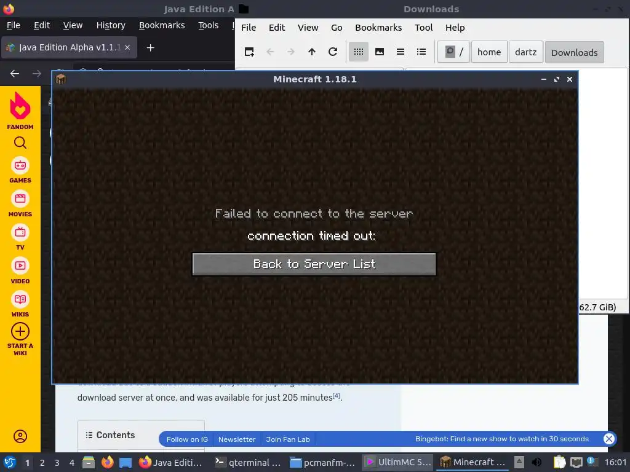Go forward in the file manager
Viewport: 630px width, 472px height.
coord(291,52)
